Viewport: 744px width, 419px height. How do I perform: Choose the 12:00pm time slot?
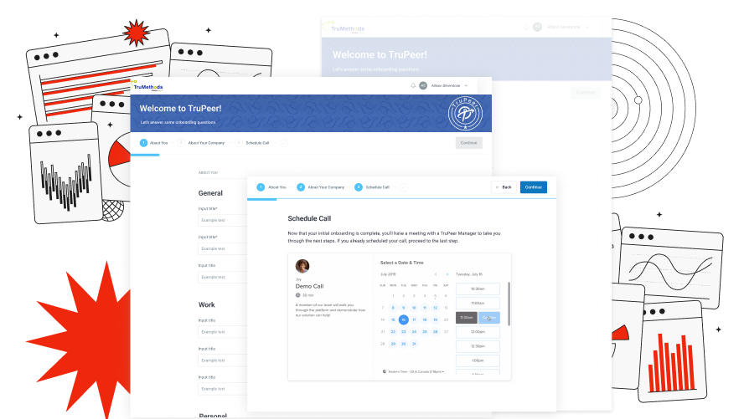478,332
